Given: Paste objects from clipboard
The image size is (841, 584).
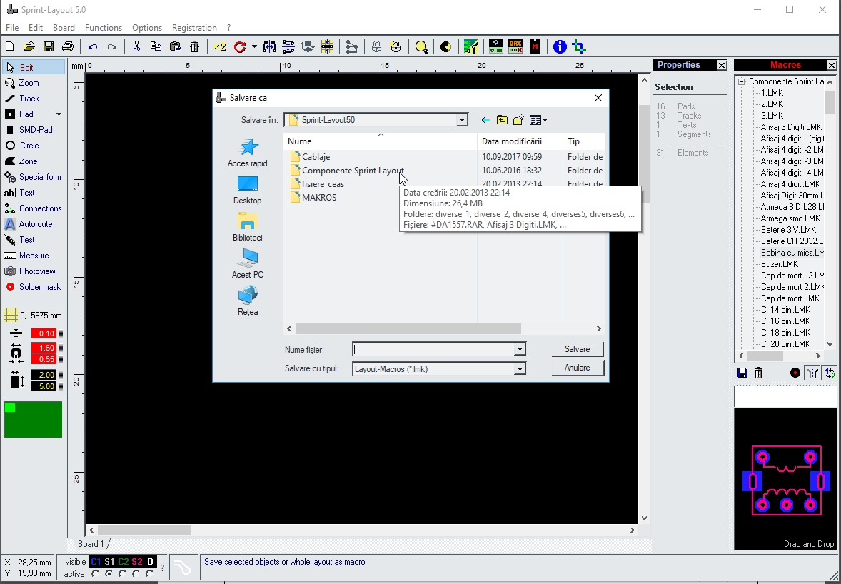Looking at the screenshot, I should coord(176,46).
